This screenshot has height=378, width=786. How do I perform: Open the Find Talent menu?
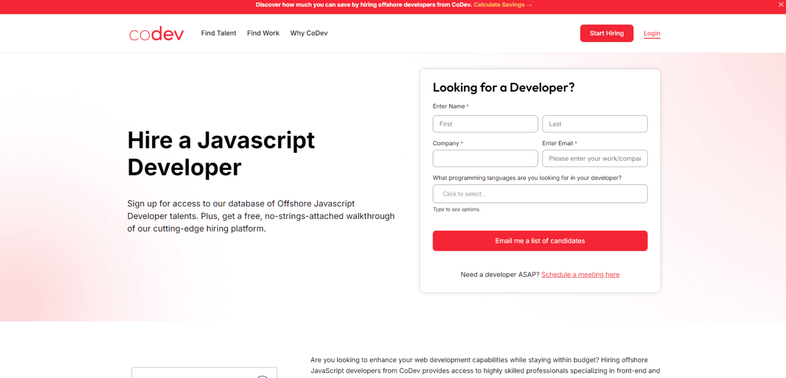coord(219,33)
